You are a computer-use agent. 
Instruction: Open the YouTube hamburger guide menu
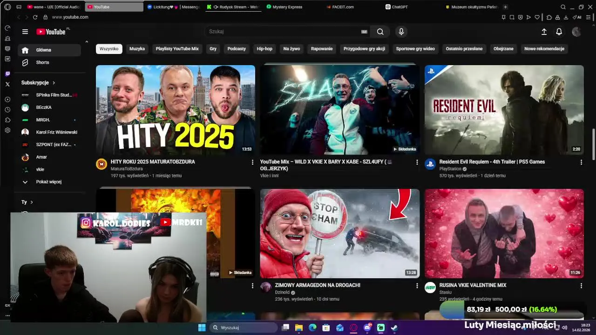[x=25, y=32]
